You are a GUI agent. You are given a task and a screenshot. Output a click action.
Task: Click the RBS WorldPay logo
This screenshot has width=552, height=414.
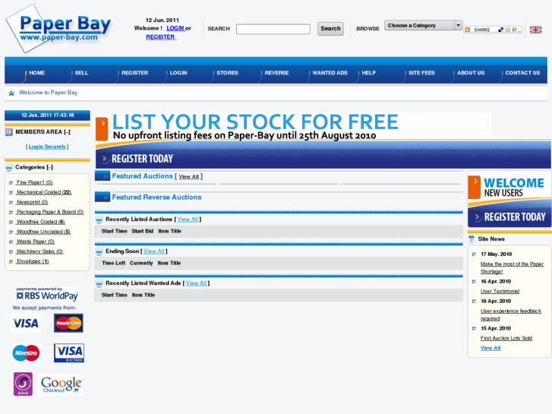coord(47,294)
